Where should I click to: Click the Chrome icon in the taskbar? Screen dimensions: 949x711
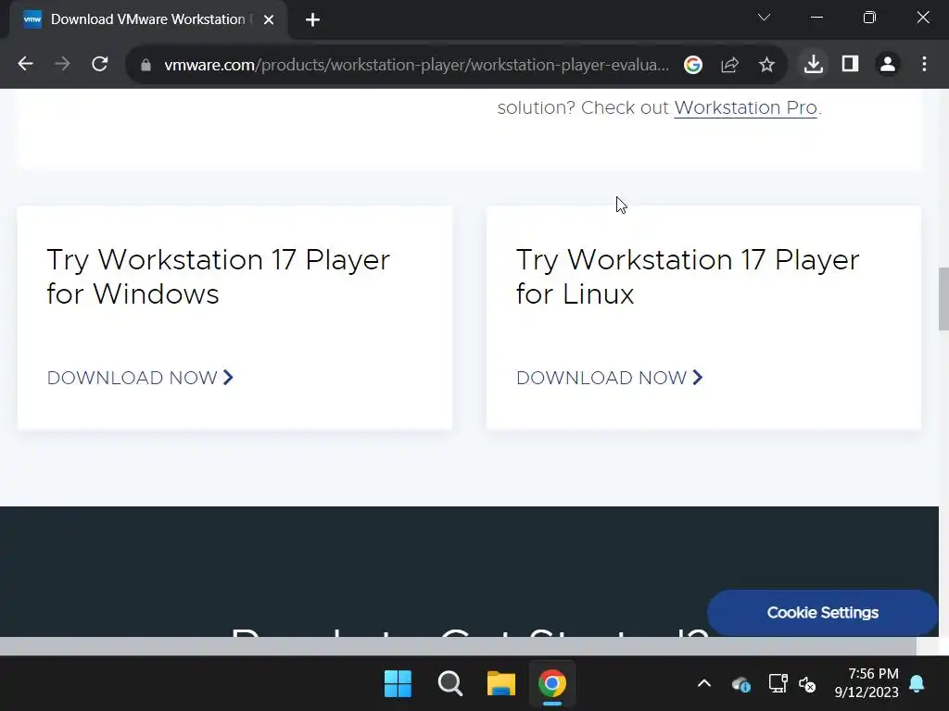pyautogui.click(x=552, y=684)
